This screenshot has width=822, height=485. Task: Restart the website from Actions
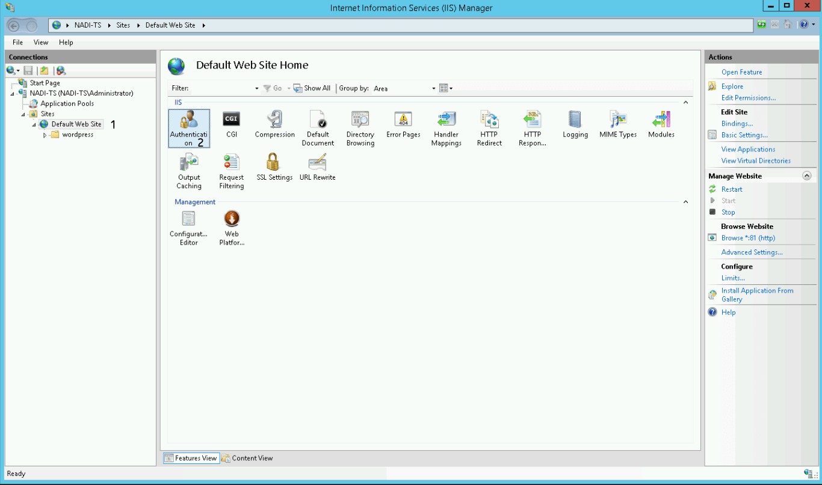[732, 189]
